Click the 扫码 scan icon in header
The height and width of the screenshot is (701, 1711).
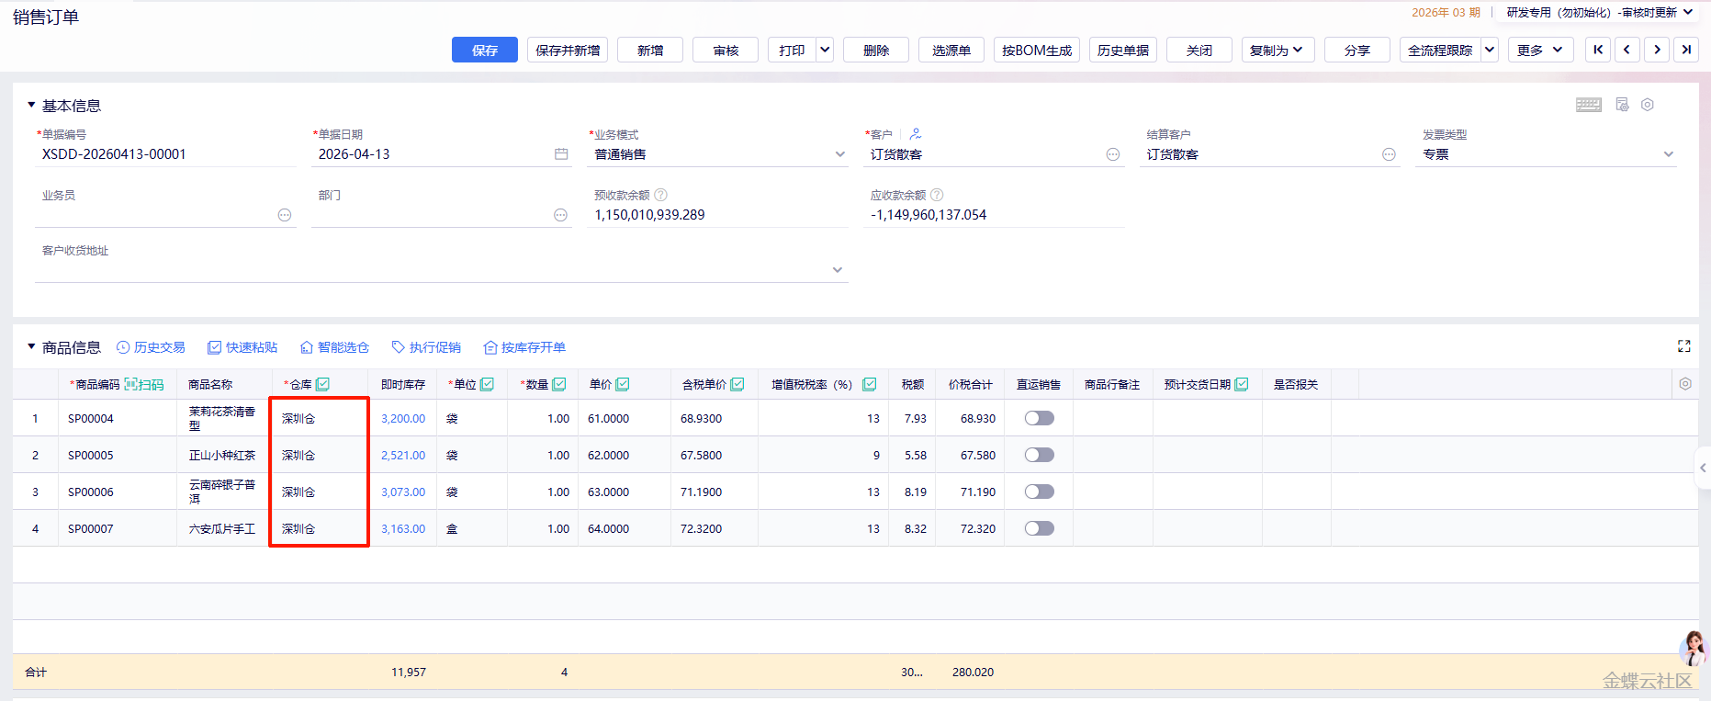[x=144, y=384]
